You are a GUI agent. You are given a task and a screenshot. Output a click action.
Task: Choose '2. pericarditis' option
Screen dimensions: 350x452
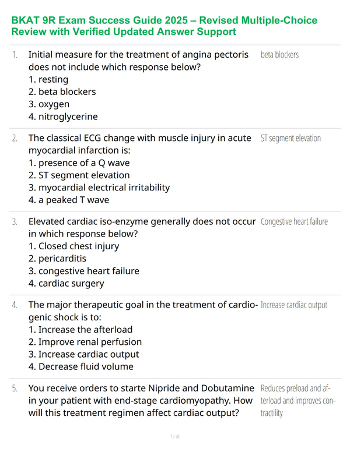tap(57, 259)
